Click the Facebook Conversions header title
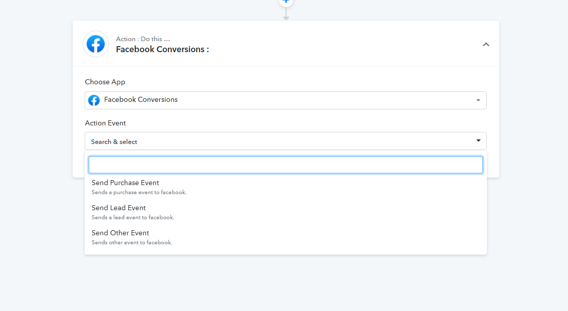 [x=162, y=49]
